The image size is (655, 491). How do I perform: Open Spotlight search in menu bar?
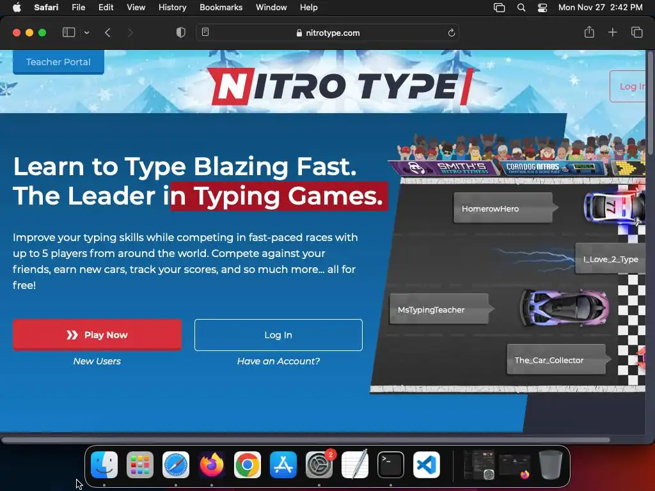point(521,8)
